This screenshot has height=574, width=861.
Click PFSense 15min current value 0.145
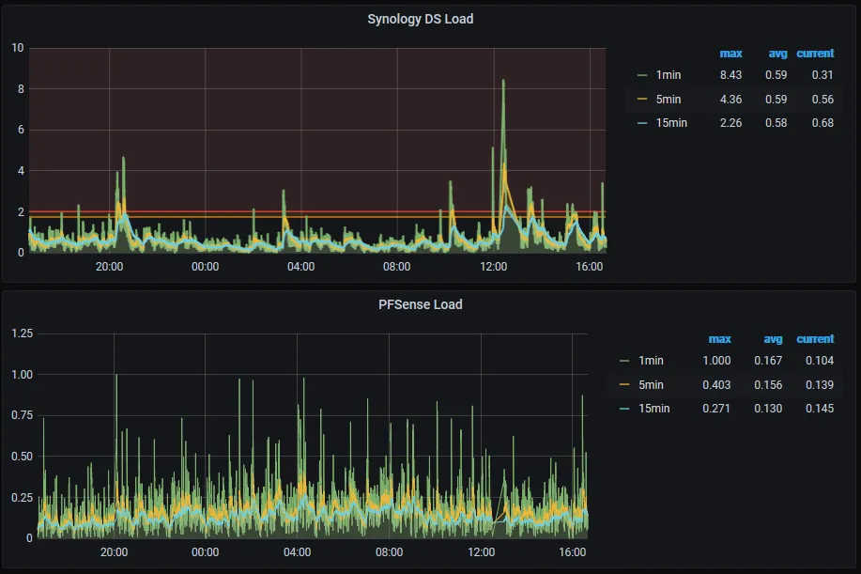[820, 408]
